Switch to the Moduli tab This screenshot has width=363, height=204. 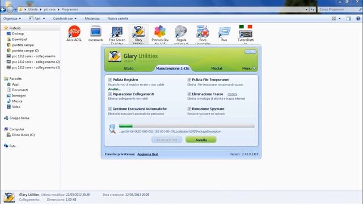[x=217, y=69]
